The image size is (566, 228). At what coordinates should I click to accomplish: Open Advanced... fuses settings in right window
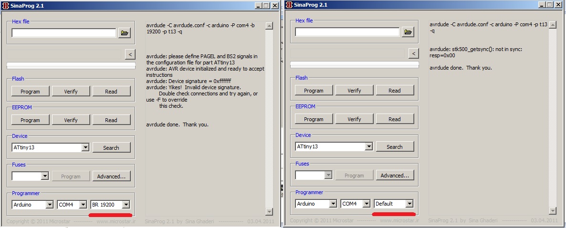394,176
